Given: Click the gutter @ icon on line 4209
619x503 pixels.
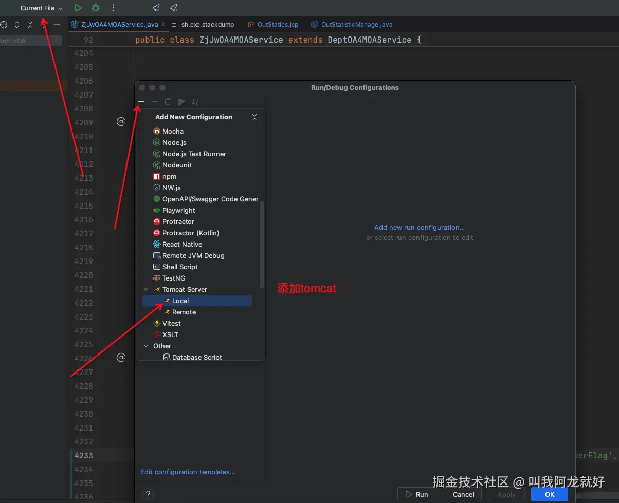Looking at the screenshot, I should click(121, 122).
